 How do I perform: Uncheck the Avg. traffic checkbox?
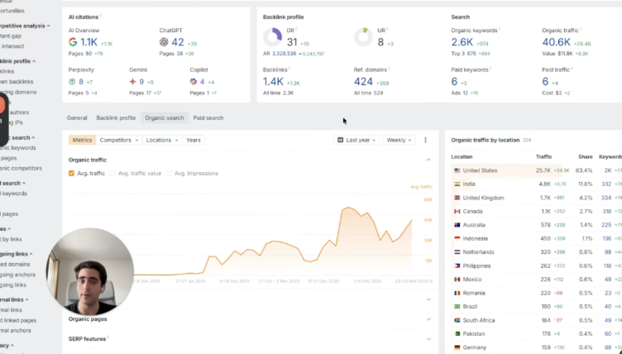pyautogui.click(x=71, y=173)
